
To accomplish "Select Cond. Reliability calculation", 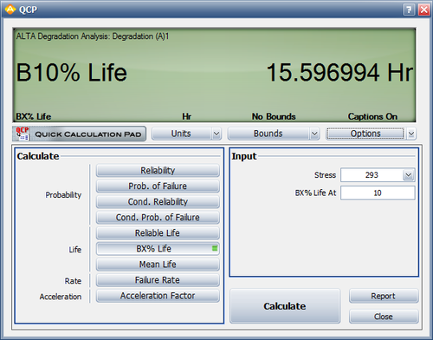I will 158,201.
